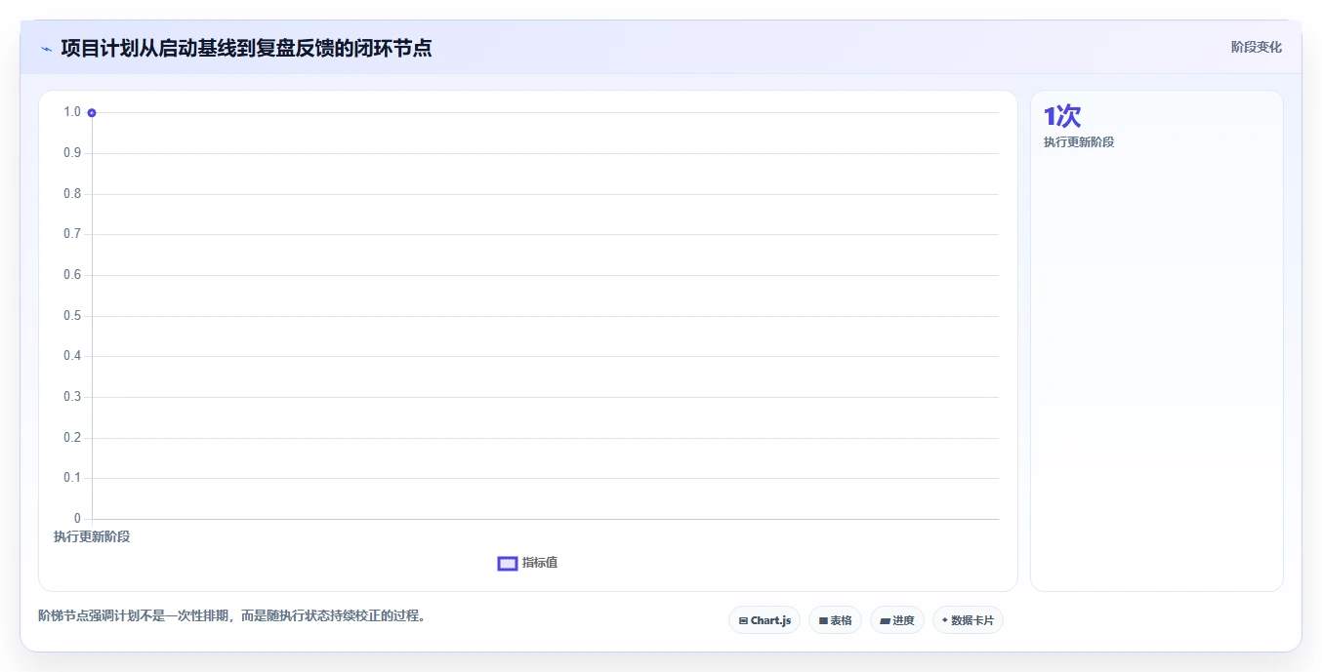The width and height of the screenshot is (1322, 672).
Task: Click the icon inside the 表格 chip
Action: tap(823, 620)
